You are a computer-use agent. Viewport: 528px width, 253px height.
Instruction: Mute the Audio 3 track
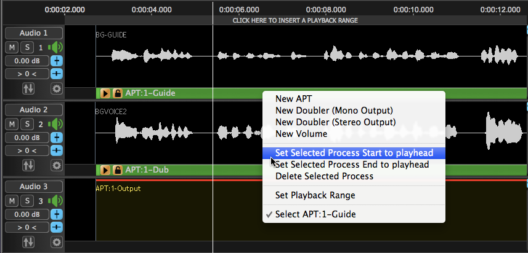click(12, 201)
